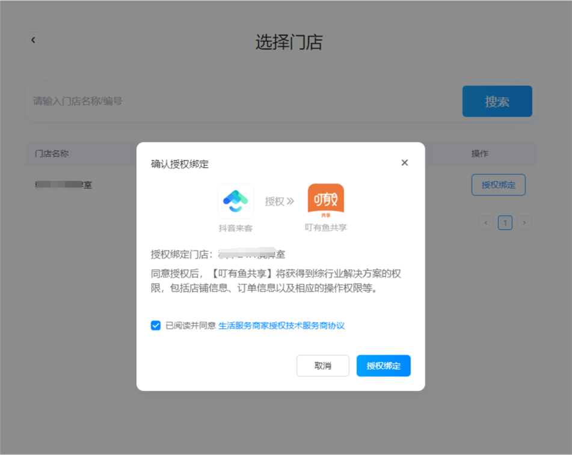Click the 抖音来客 app logo
Screen dimensions: 572x455
[235, 201]
